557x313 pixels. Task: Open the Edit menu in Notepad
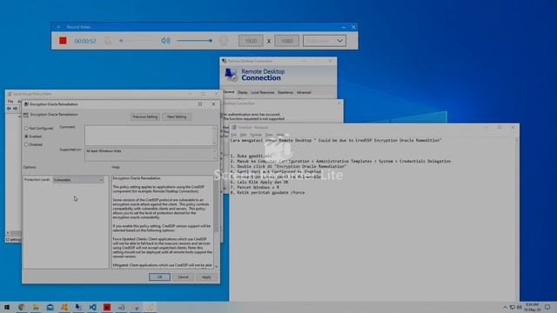(244, 135)
